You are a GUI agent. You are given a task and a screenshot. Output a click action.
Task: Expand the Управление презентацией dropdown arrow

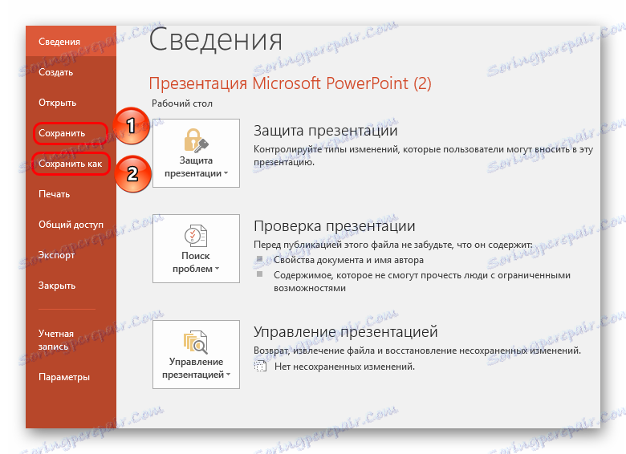tap(229, 375)
